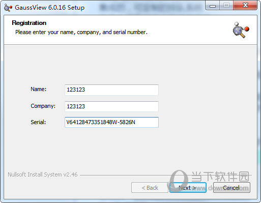Cancel the GaussView setup
The width and height of the screenshot is (261, 203).
coord(231,188)
